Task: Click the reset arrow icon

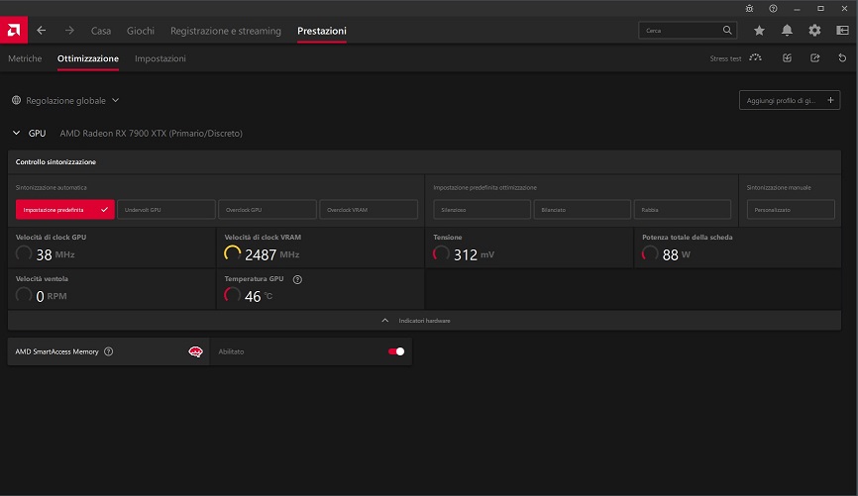Action: coord(842,58)
